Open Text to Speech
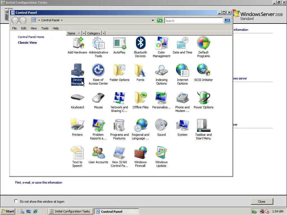The image size is (287, 215). tap(77, 157)
